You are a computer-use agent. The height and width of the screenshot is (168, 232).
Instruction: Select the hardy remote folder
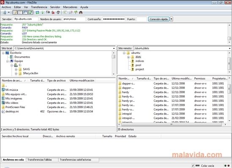(x=126, y=92)
